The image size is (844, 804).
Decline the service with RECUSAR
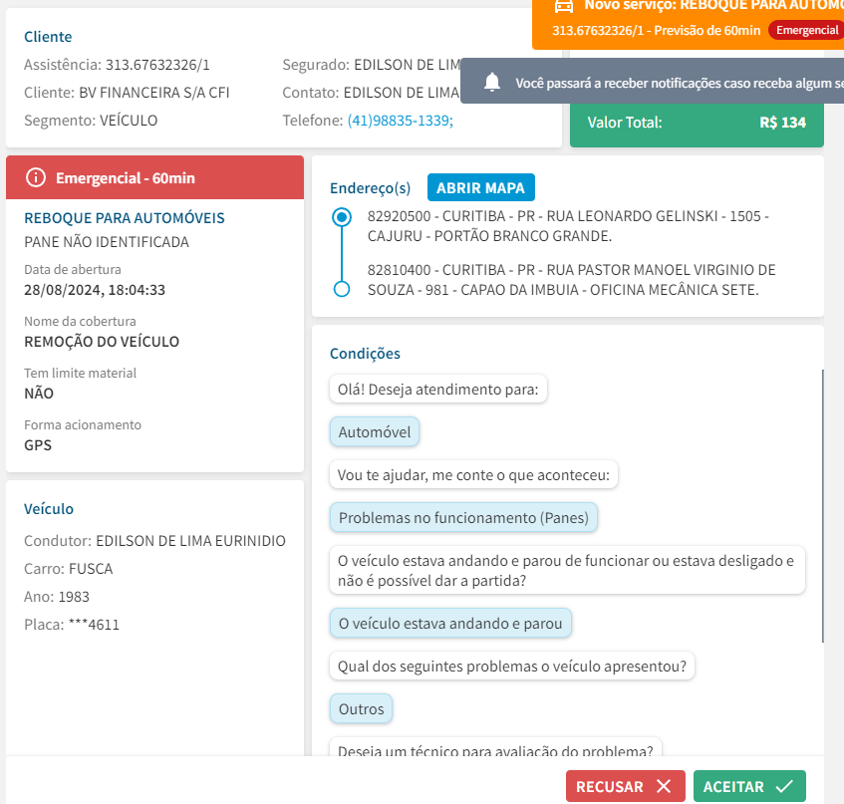pyautogui.click(x=626, y=786)
